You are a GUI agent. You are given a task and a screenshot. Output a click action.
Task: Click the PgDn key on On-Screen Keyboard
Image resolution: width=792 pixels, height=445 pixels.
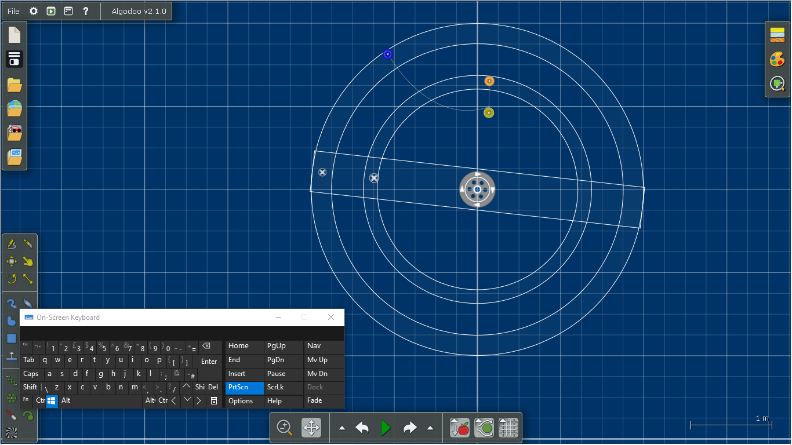[284, 360]
